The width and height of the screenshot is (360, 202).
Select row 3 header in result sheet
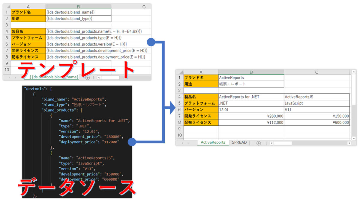pyautogui.click(x=180, y=90)
